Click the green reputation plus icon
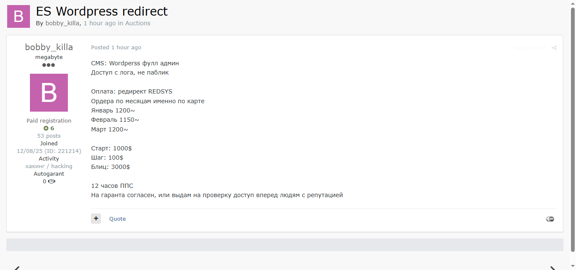The height and width of the screenshot is (270, 576). (46, 128)
